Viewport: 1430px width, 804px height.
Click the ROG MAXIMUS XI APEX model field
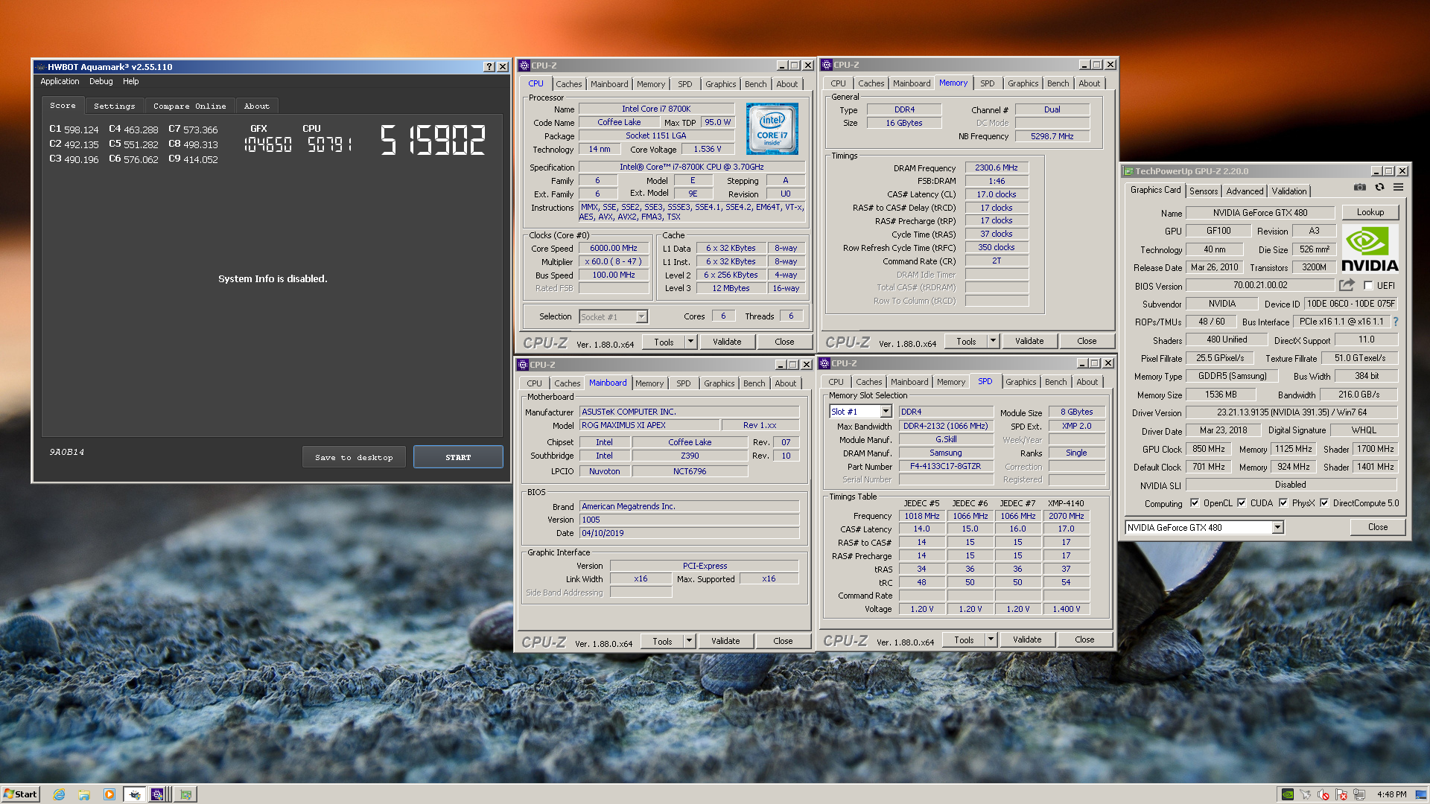[649, 425]
